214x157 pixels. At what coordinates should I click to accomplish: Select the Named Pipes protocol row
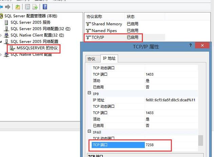click(112, 31)
